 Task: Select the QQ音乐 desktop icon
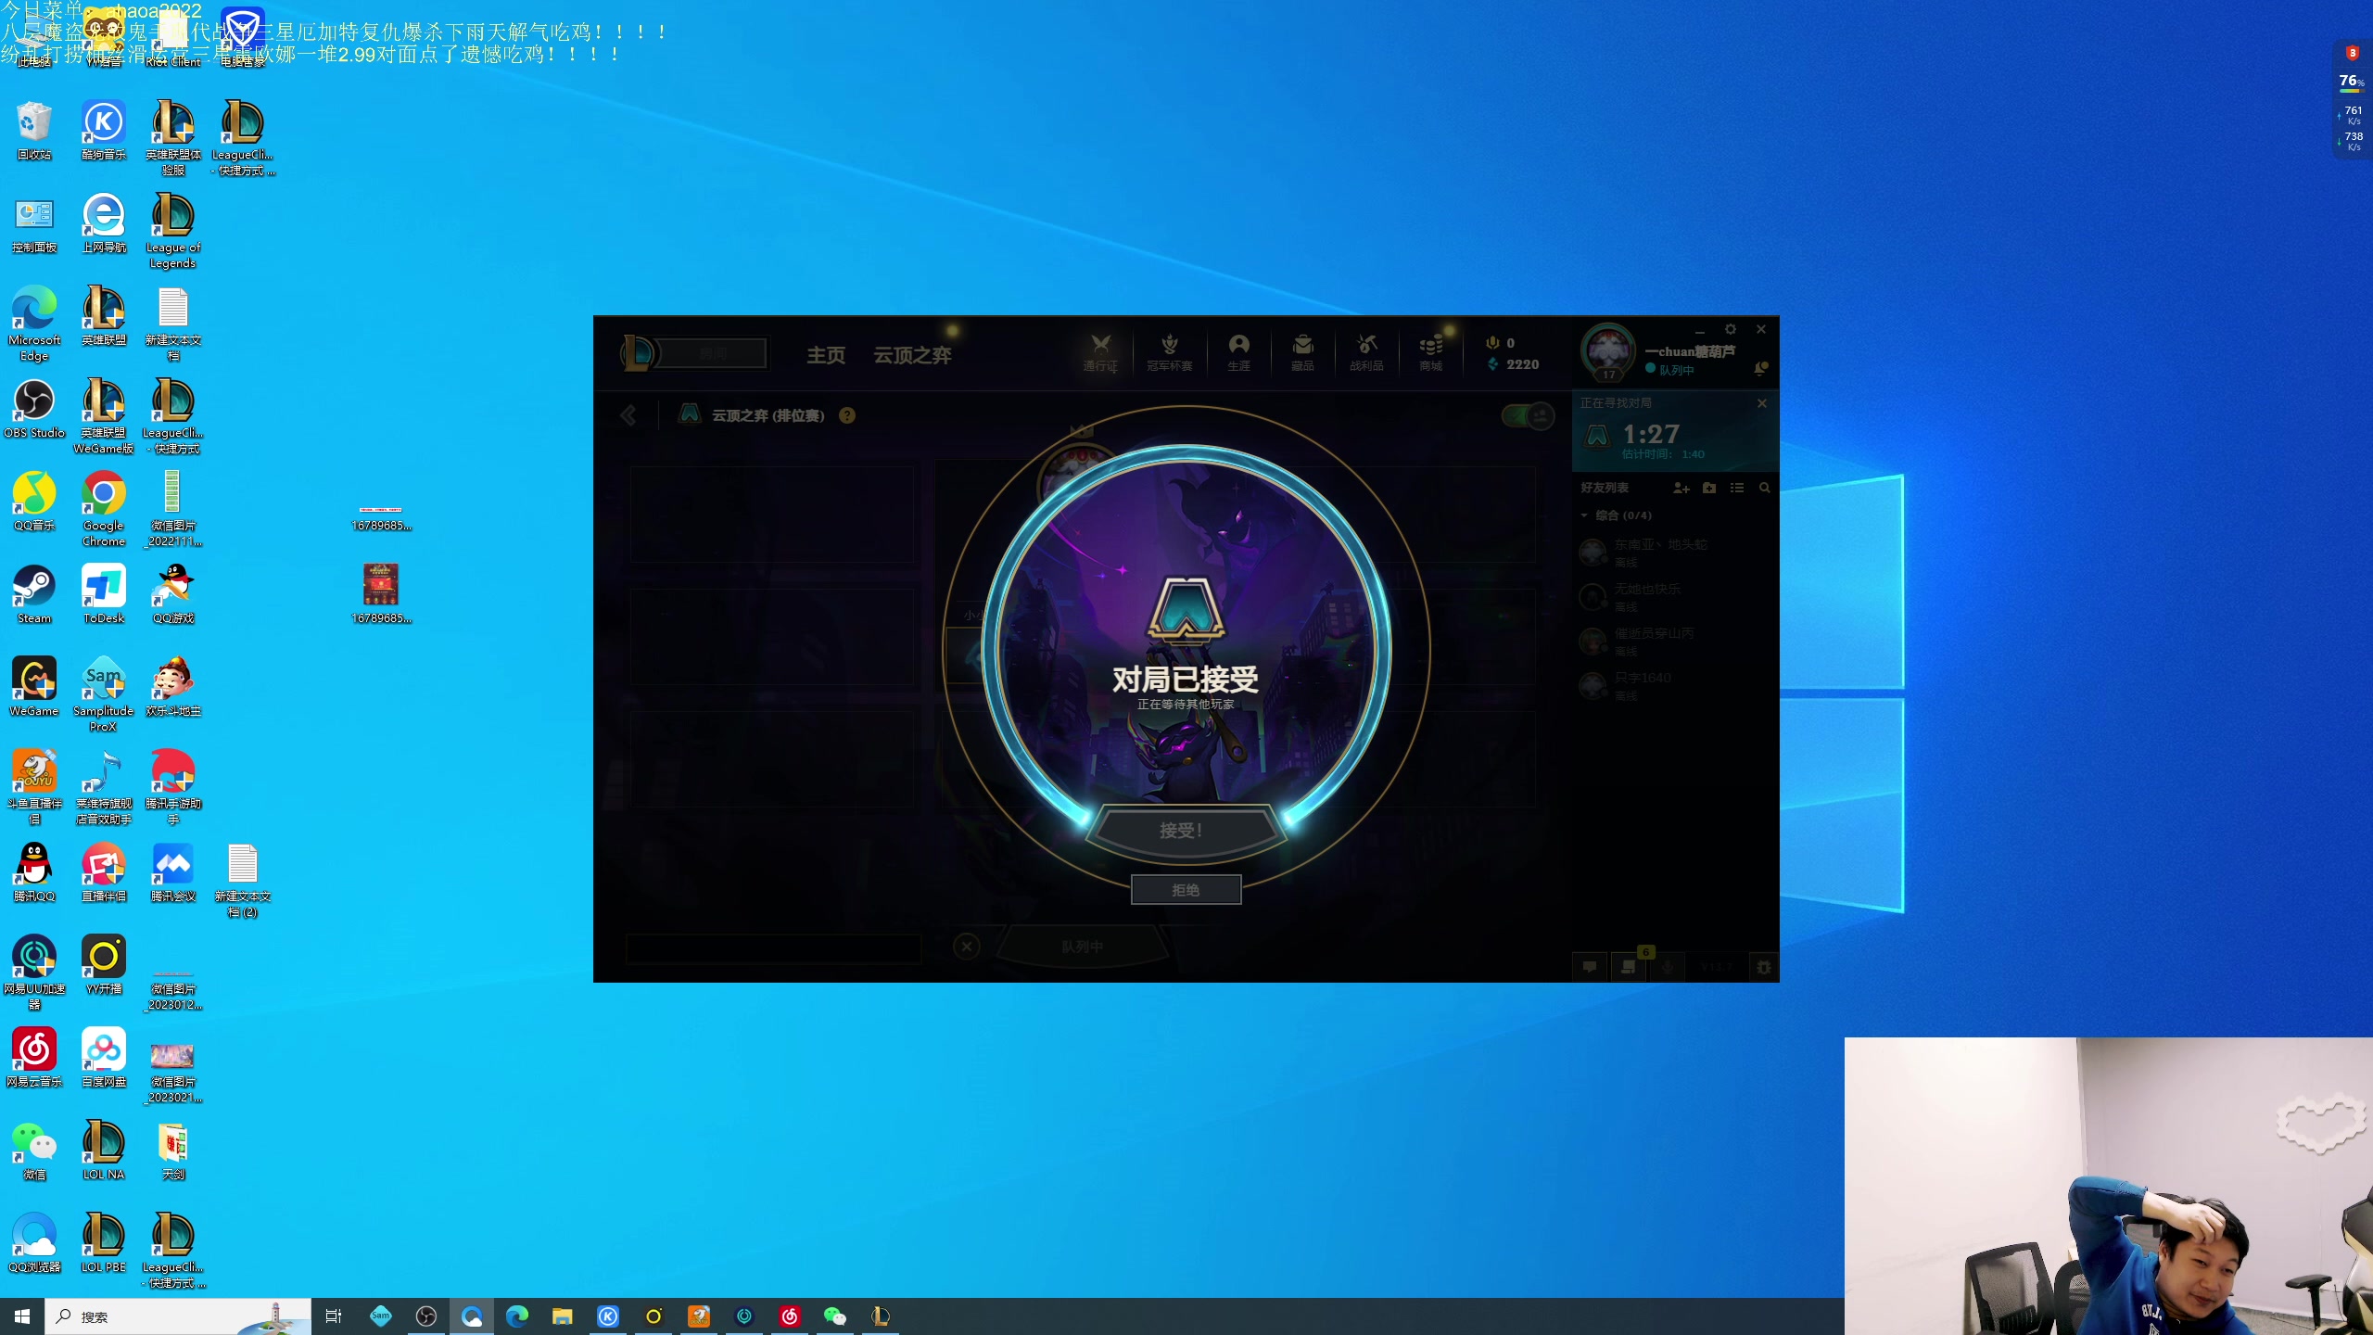[x=34, y=502]
